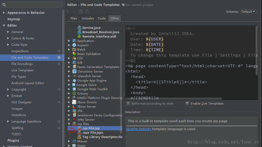Switch to the Code tab

click(102, 18)
